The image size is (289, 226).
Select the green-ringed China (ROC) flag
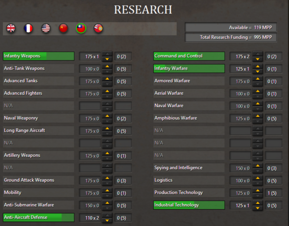coord(81,28)
